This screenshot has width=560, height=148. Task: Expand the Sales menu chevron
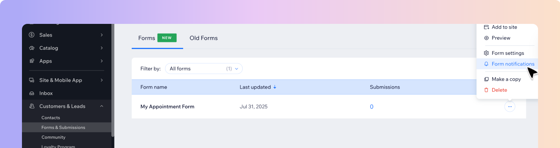click(102, 35)
